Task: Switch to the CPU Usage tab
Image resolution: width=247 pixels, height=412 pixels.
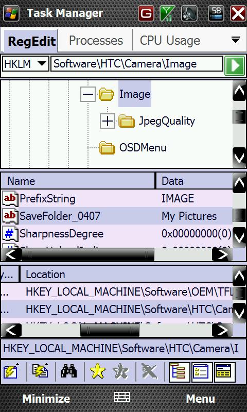Action: (x=170, y=41)
